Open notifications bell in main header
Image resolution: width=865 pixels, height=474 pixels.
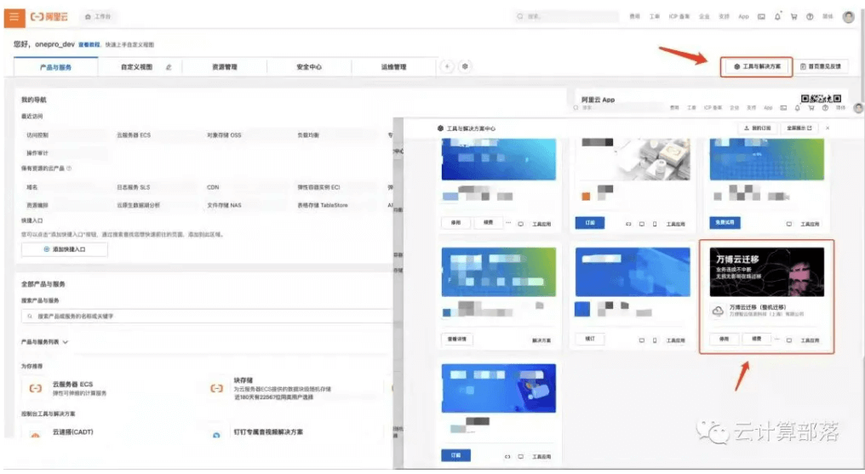pyautogui.click(x=777, y=17)
